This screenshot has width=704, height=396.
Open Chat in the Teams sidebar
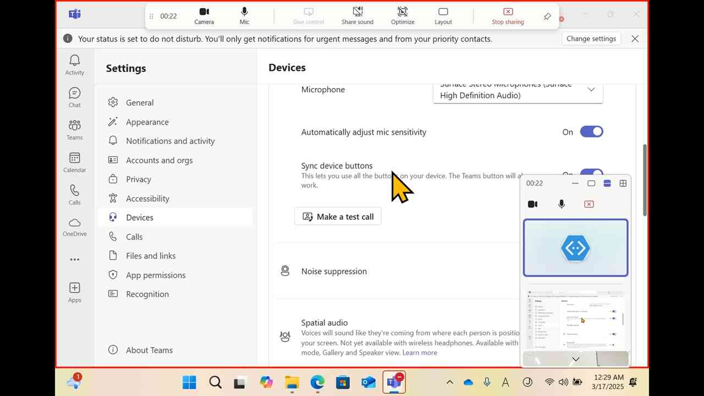[75, 97]
